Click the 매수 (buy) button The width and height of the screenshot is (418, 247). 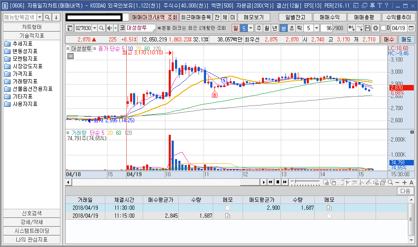(389, 39)
